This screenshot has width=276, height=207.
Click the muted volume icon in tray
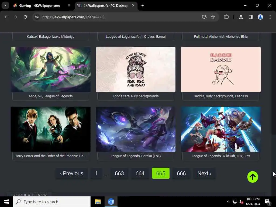click(x=241, y=202)
